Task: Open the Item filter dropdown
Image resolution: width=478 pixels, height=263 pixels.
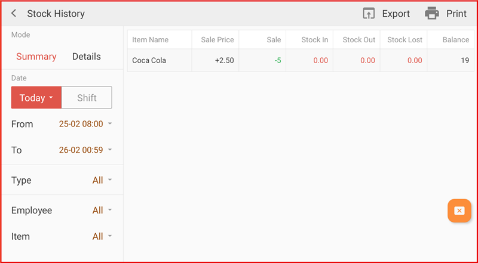Action: [x=102, y=237]
